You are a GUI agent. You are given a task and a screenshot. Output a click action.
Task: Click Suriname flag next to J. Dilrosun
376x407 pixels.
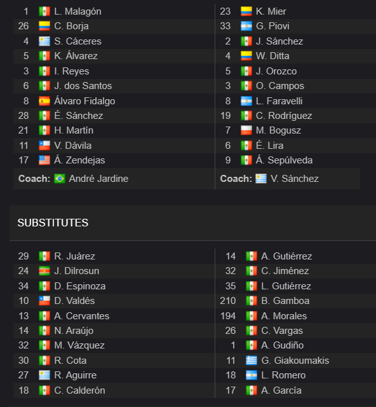(x=44, y=271)
